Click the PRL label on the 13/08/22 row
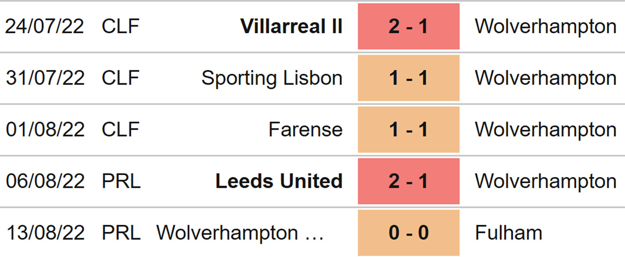625x257 pixels. (121, 233)
